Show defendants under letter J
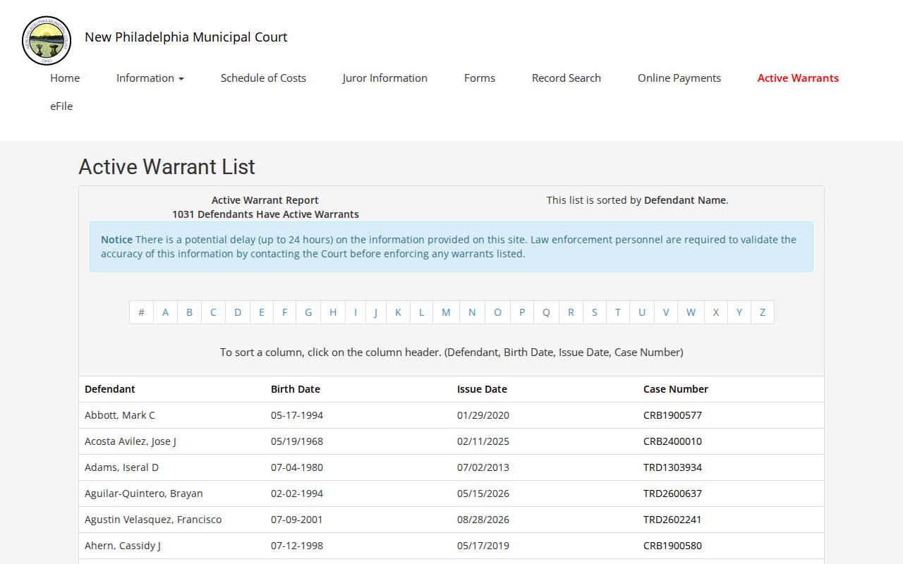This screenshot has height=564, width=903. tap(375, 312)
